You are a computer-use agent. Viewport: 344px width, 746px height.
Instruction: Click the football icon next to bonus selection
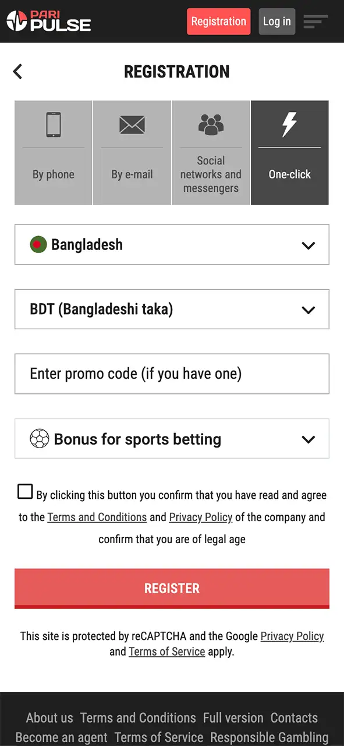tap(39, 439)
